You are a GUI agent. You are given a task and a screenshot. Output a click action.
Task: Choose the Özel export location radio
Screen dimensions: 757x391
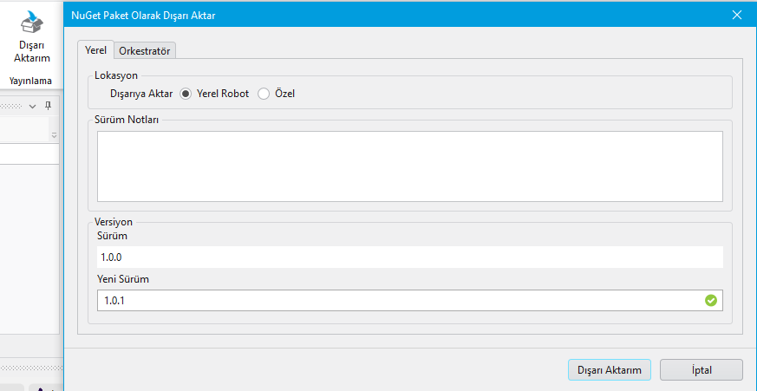coord(264,94)
